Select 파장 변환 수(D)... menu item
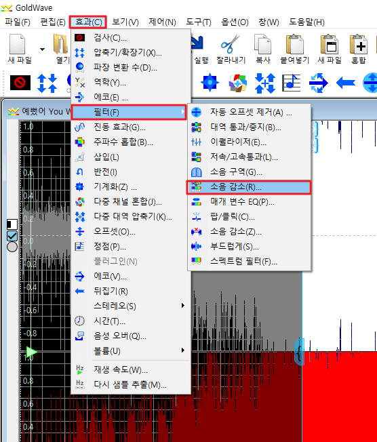377x442 pixels. coord(131,67)
